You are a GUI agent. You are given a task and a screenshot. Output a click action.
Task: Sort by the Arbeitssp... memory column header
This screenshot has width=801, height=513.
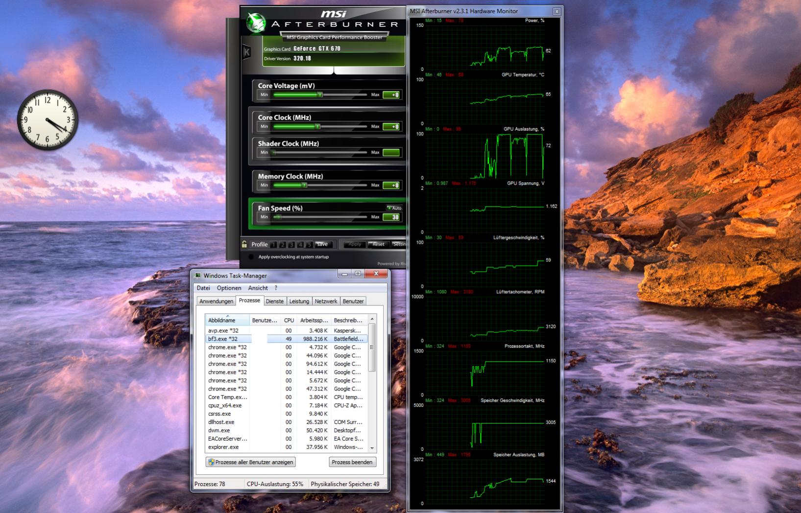(x=314, y=320)
